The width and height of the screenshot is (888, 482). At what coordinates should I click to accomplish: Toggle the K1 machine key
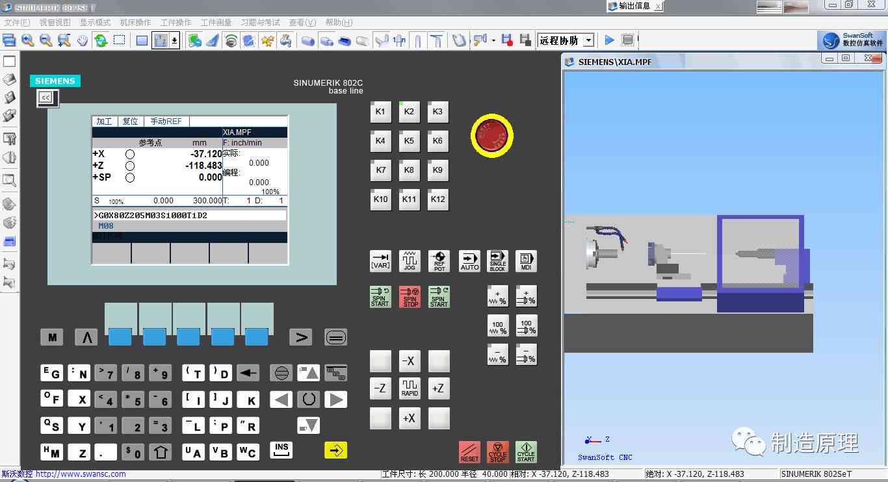[380, 111]
